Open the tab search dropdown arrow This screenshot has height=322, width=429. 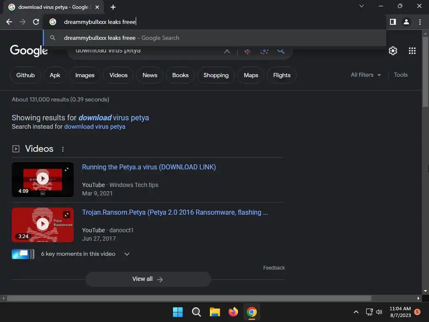pyautogui.click(x=362, y=6)
